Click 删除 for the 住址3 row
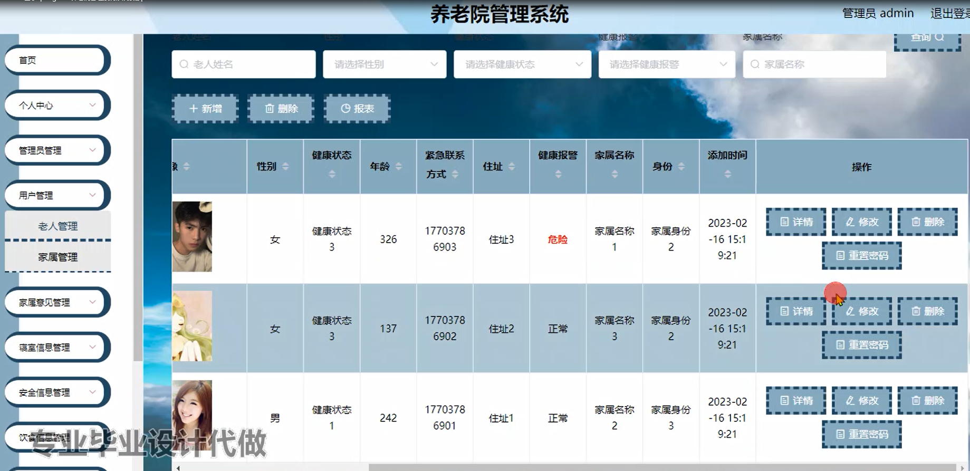970x471 pixels. pyautogui.click(x=927, y=222)
